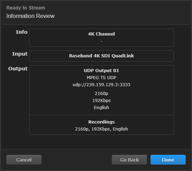
Task: Confirm with the blue Done button
Action: click(168, 160)
